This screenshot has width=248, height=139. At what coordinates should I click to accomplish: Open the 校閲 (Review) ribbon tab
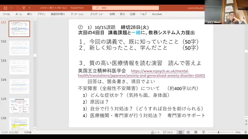(112, 14)
